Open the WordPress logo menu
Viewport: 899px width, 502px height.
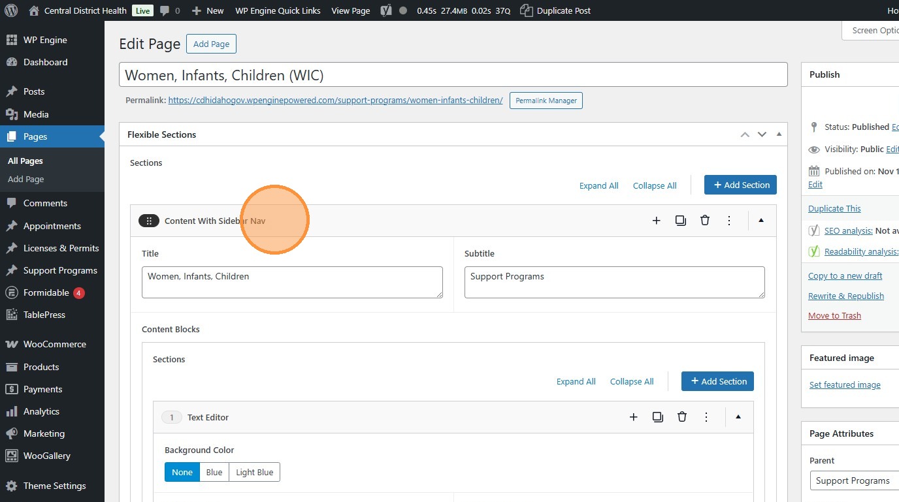click(x=11, y=10)
